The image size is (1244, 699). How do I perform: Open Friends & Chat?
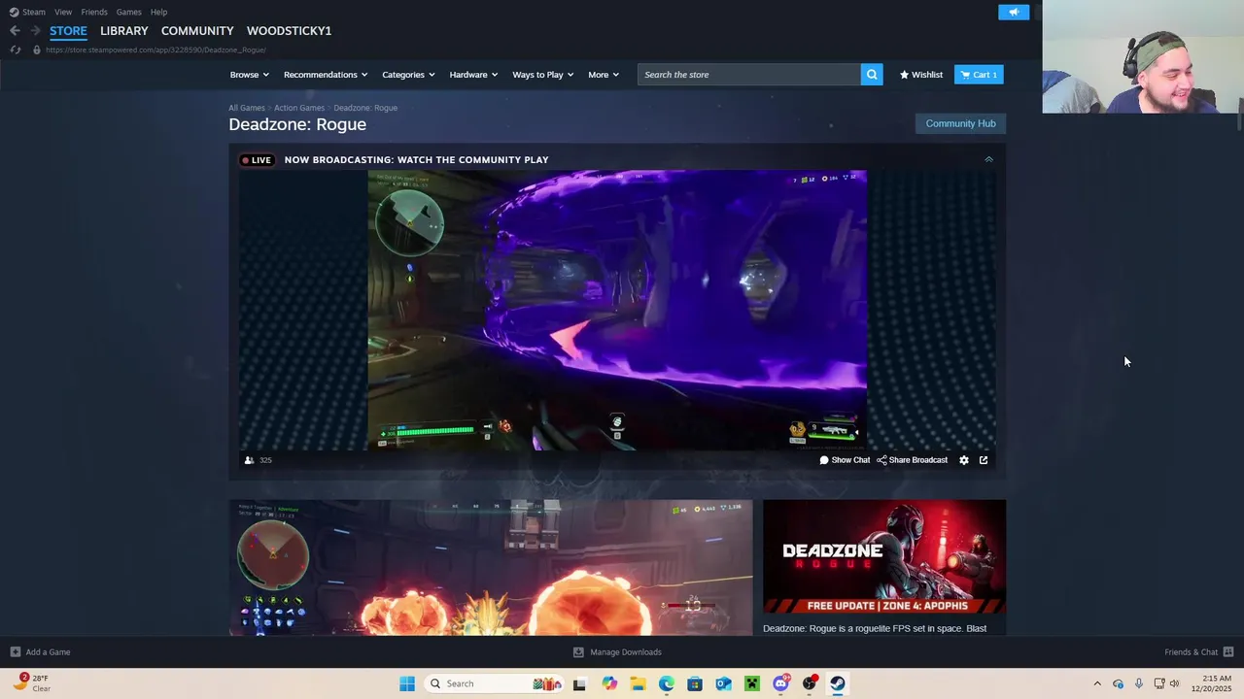pos(1199,652)
